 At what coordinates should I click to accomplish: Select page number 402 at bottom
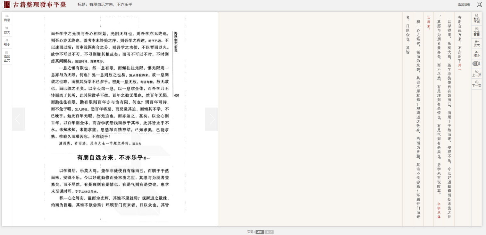pyautogui.click(x=269, y=232)
